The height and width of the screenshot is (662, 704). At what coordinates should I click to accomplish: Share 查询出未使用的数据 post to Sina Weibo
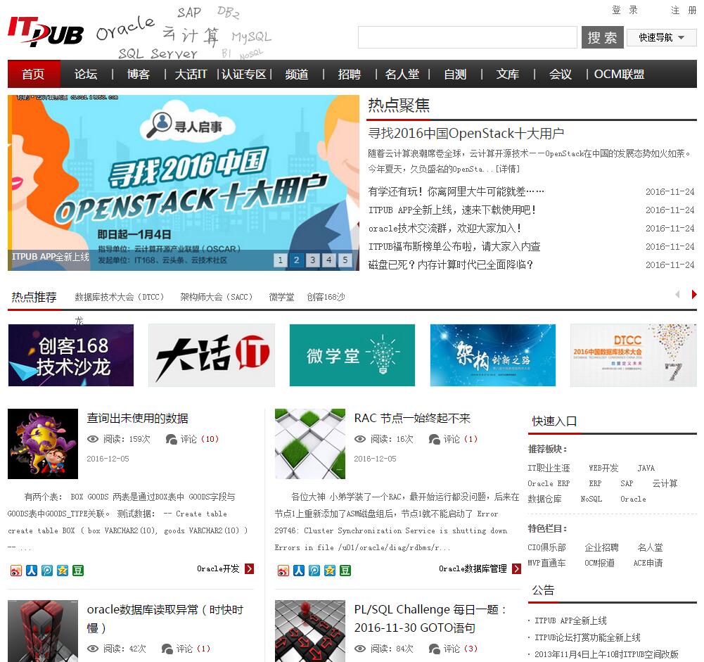[x=15, y=571]
